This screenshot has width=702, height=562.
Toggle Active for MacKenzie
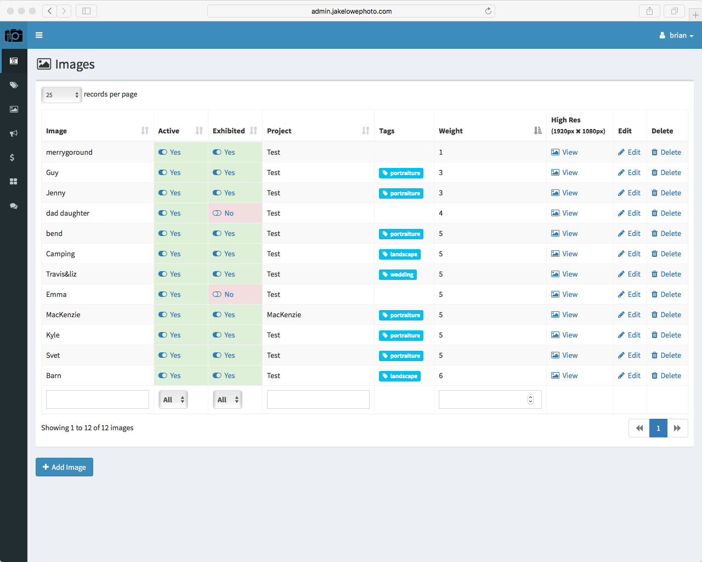(x=169, y=314)
